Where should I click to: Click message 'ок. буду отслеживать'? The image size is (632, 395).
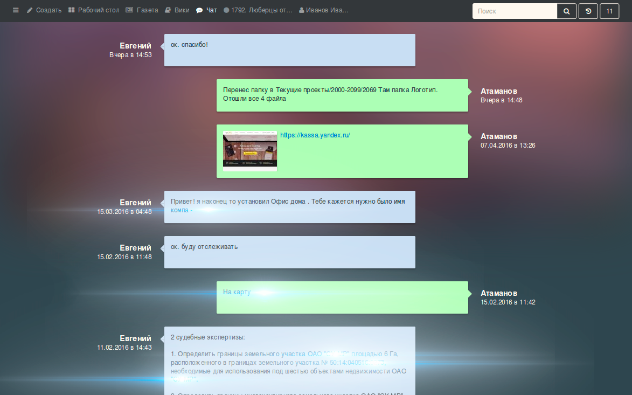coord(290,252)
